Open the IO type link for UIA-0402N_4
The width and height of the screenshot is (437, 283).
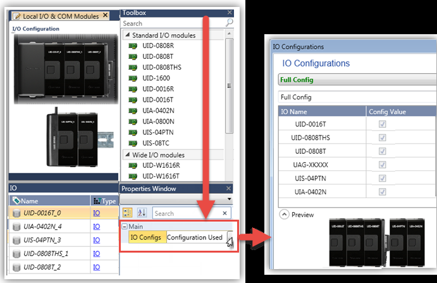(97, 227)
